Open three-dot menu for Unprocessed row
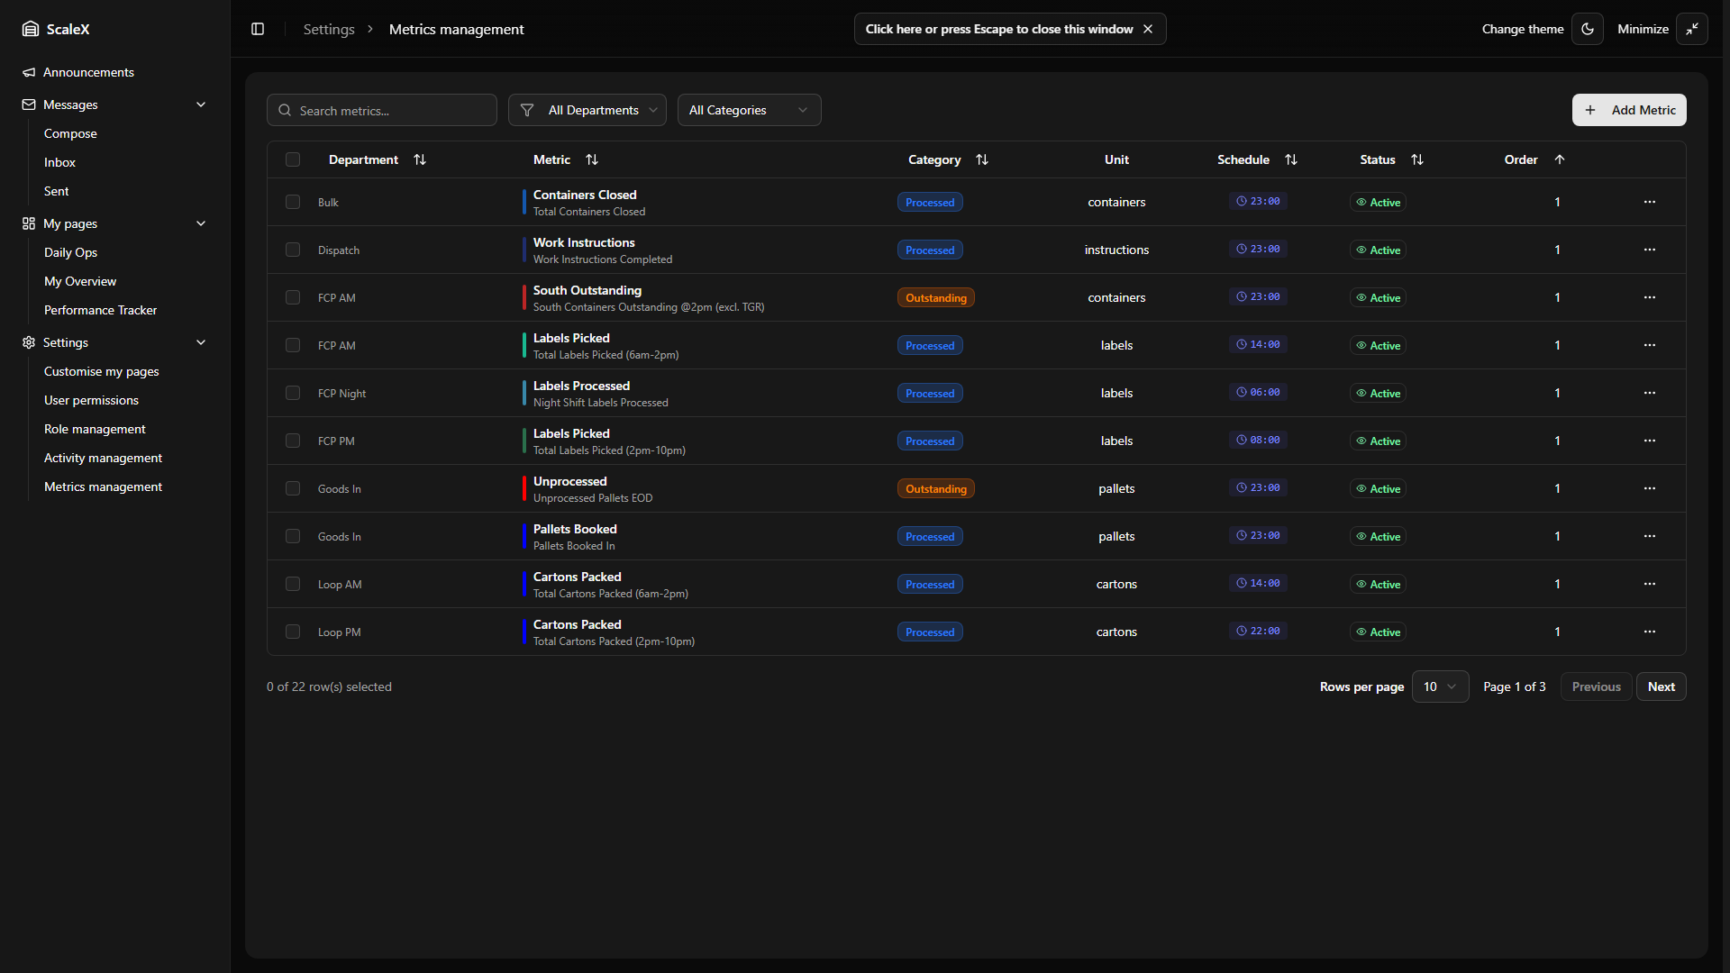 [1649, 488]
